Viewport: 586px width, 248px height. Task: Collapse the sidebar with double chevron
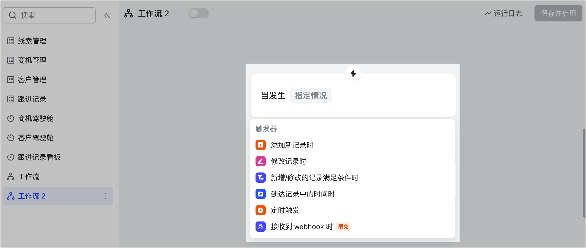pyautogui.click(x=107, y=15)
